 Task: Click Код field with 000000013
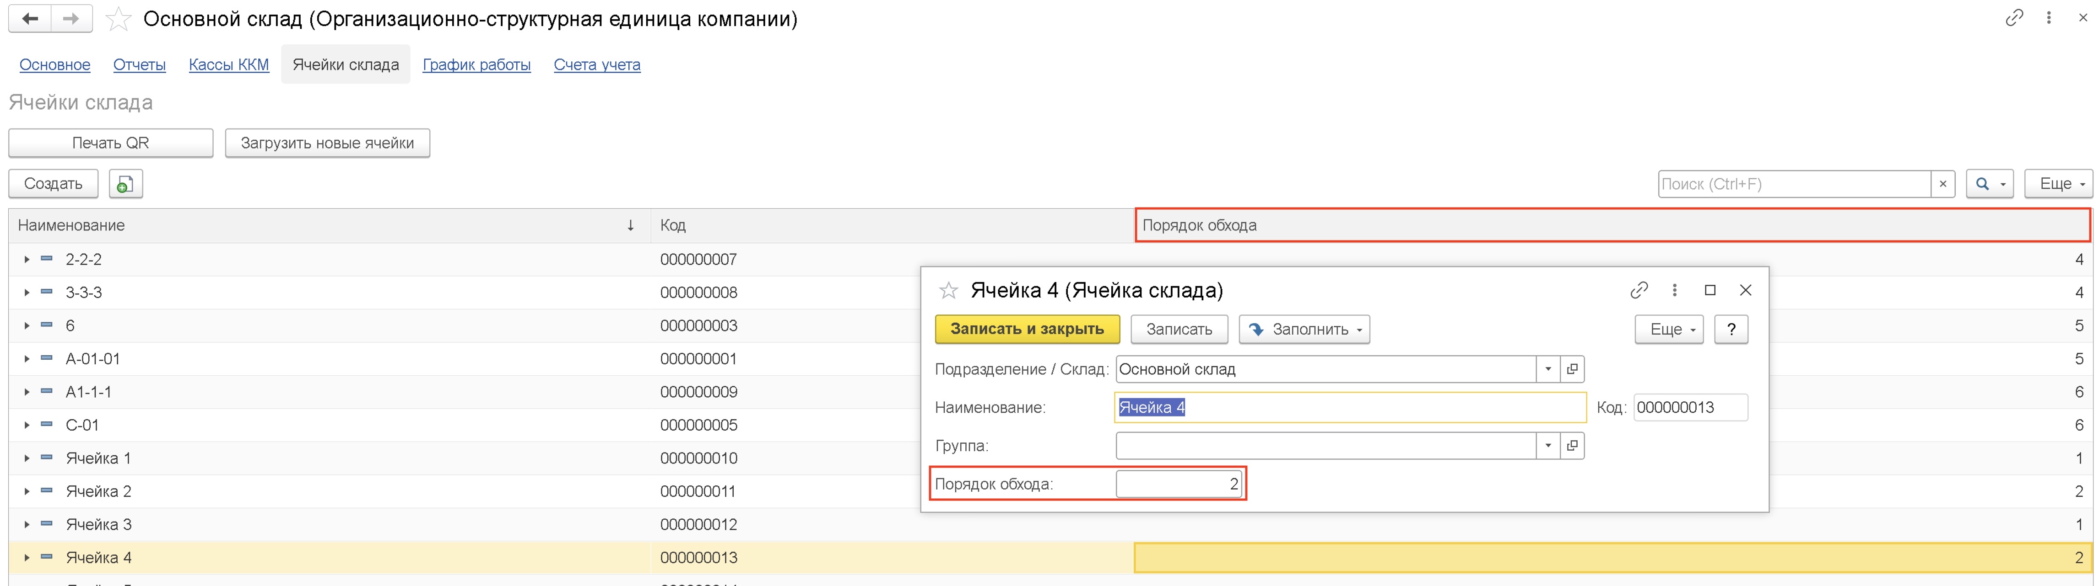[x=1691, y=408]
